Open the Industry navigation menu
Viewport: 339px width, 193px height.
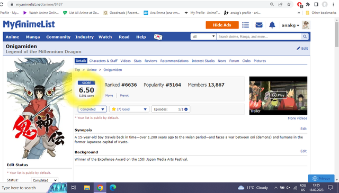84,37
